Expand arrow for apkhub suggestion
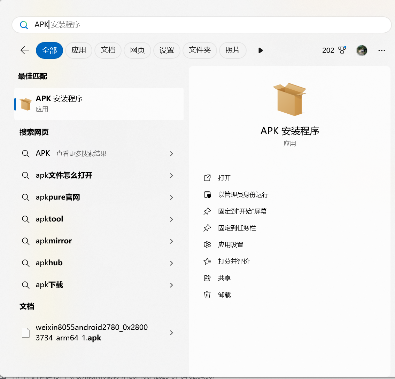The height and width of the screenshot is (379, 395). (x=172, y=263)
